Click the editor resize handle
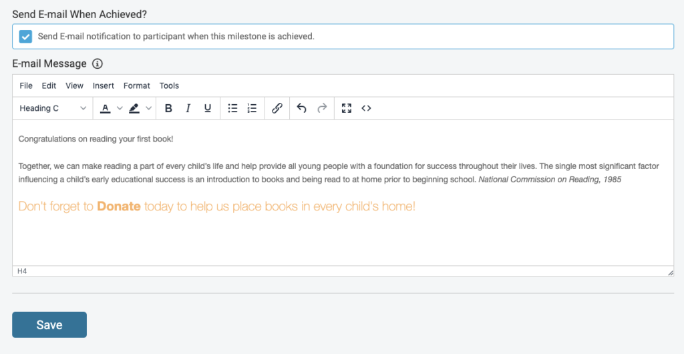This screenshot has width=684, height=354. (x=670, y=273)
